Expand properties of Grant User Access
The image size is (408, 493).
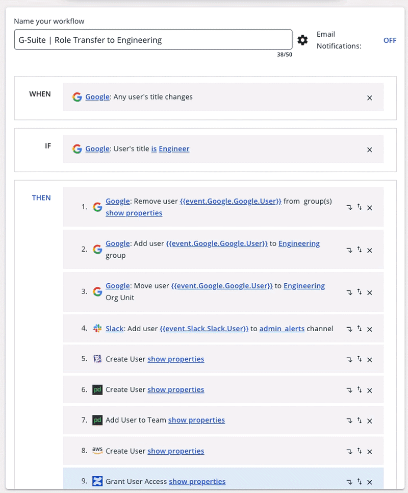197,481
